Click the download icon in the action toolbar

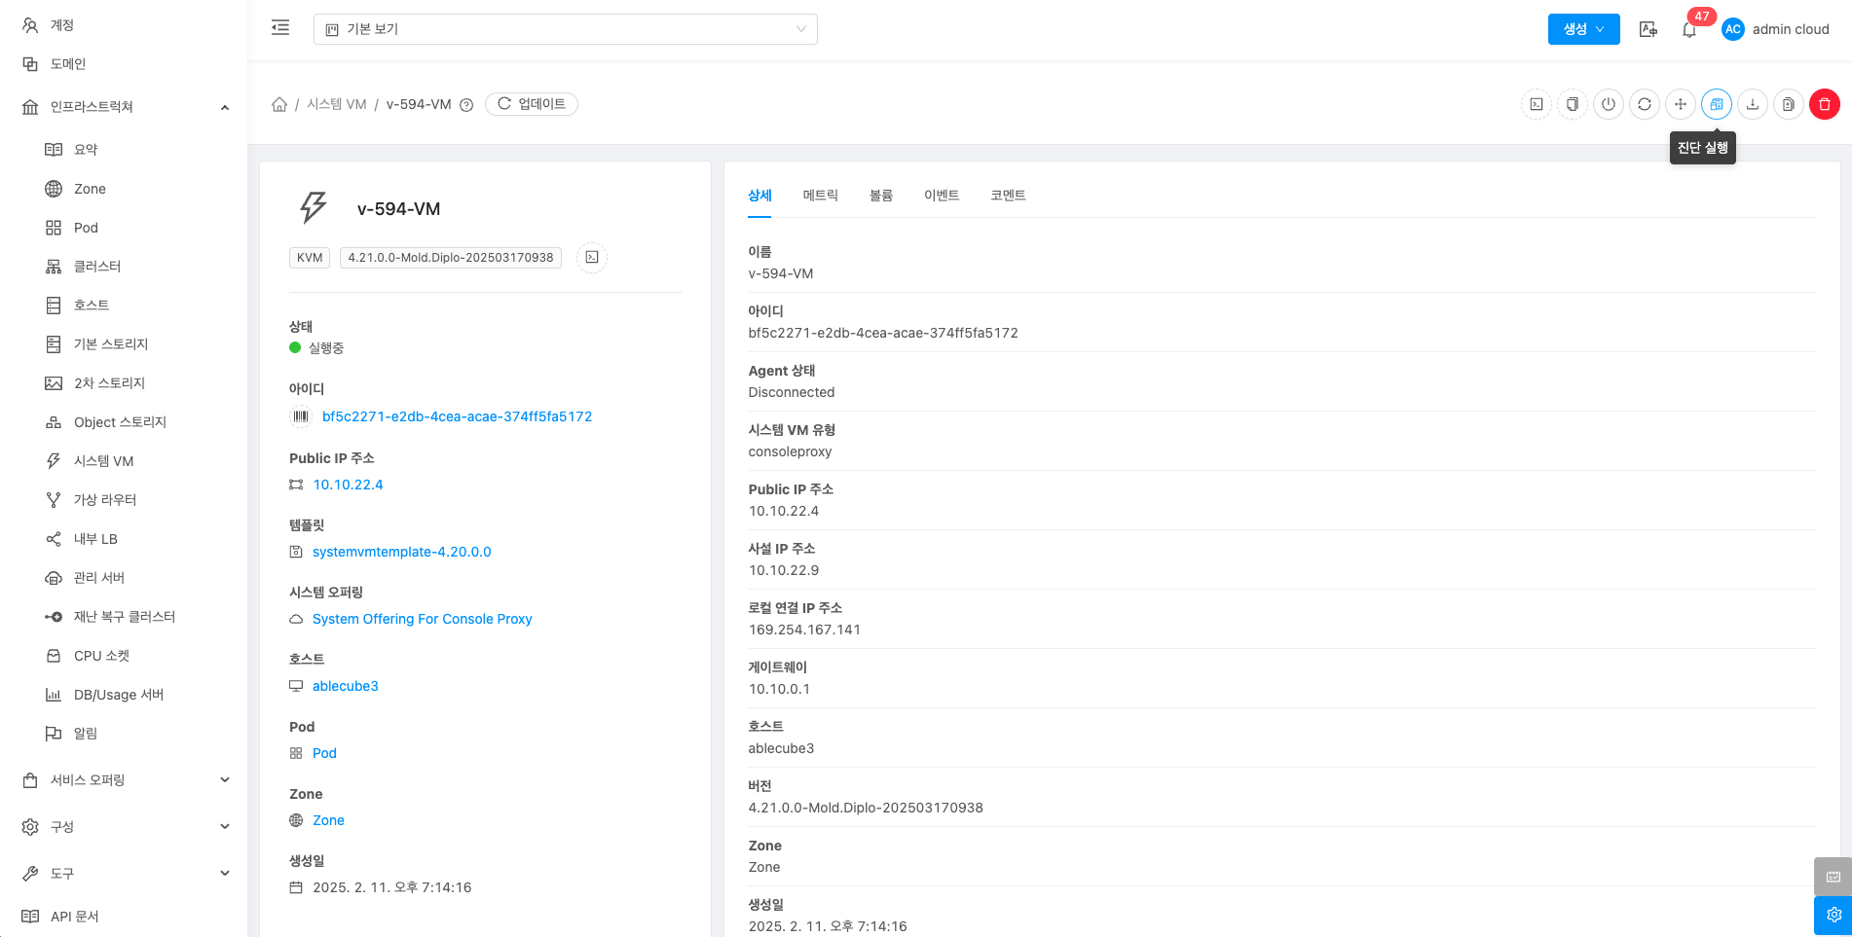1752,104
